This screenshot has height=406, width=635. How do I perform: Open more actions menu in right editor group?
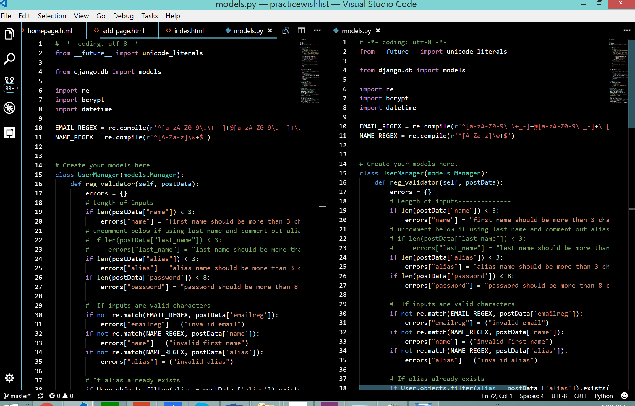point(627,30)
